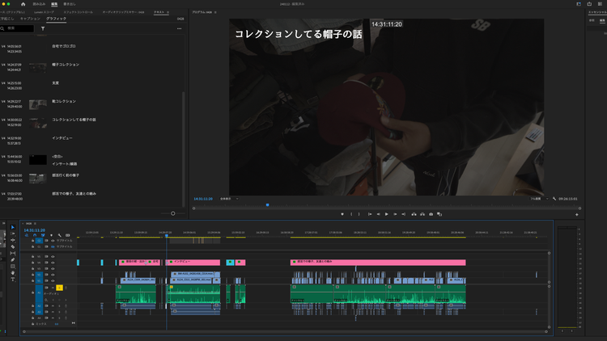Viewport: 607px width, 341px height.
Task: Open the Program Monitor zoom level dropdown
Action: 229,199
